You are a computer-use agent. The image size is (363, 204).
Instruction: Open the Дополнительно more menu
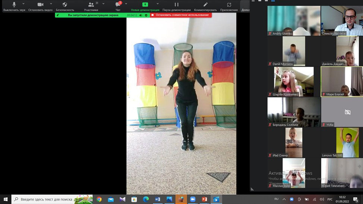[x=245, y=6]
